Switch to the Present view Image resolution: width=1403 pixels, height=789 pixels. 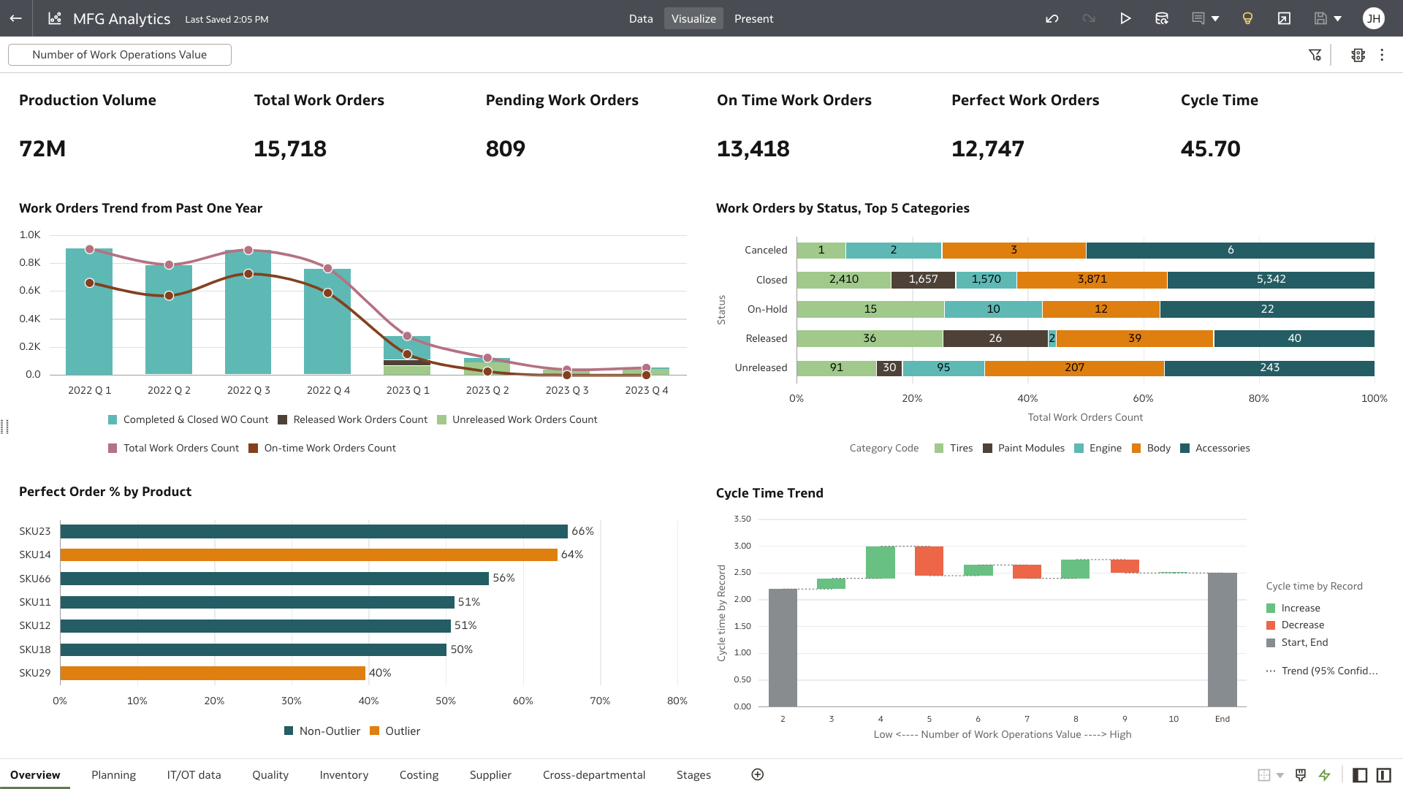click(x=753, y=18)
